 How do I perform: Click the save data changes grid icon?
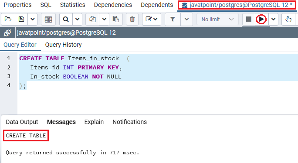tap(48, 19)
